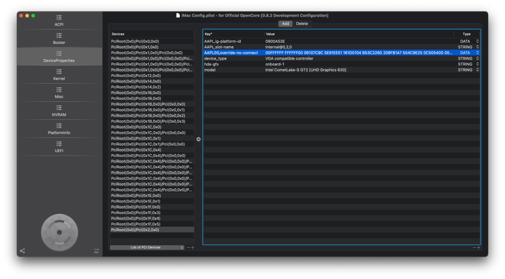This screenshot has width=505, height=279.
Task: Select the AAPL,ig-platform-id key cell
Action: tap(223, 41)
